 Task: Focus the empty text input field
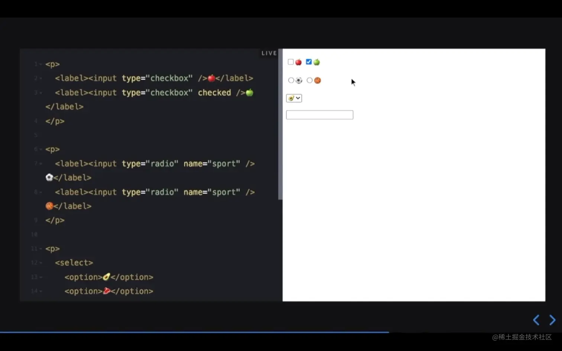(x=320, y=115)
